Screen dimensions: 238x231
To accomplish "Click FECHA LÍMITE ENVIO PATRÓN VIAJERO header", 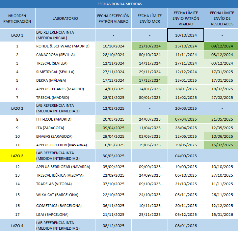I will (186, 18).
